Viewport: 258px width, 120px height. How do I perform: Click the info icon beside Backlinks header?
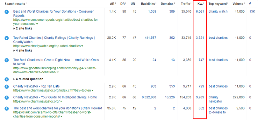point(156,3)
